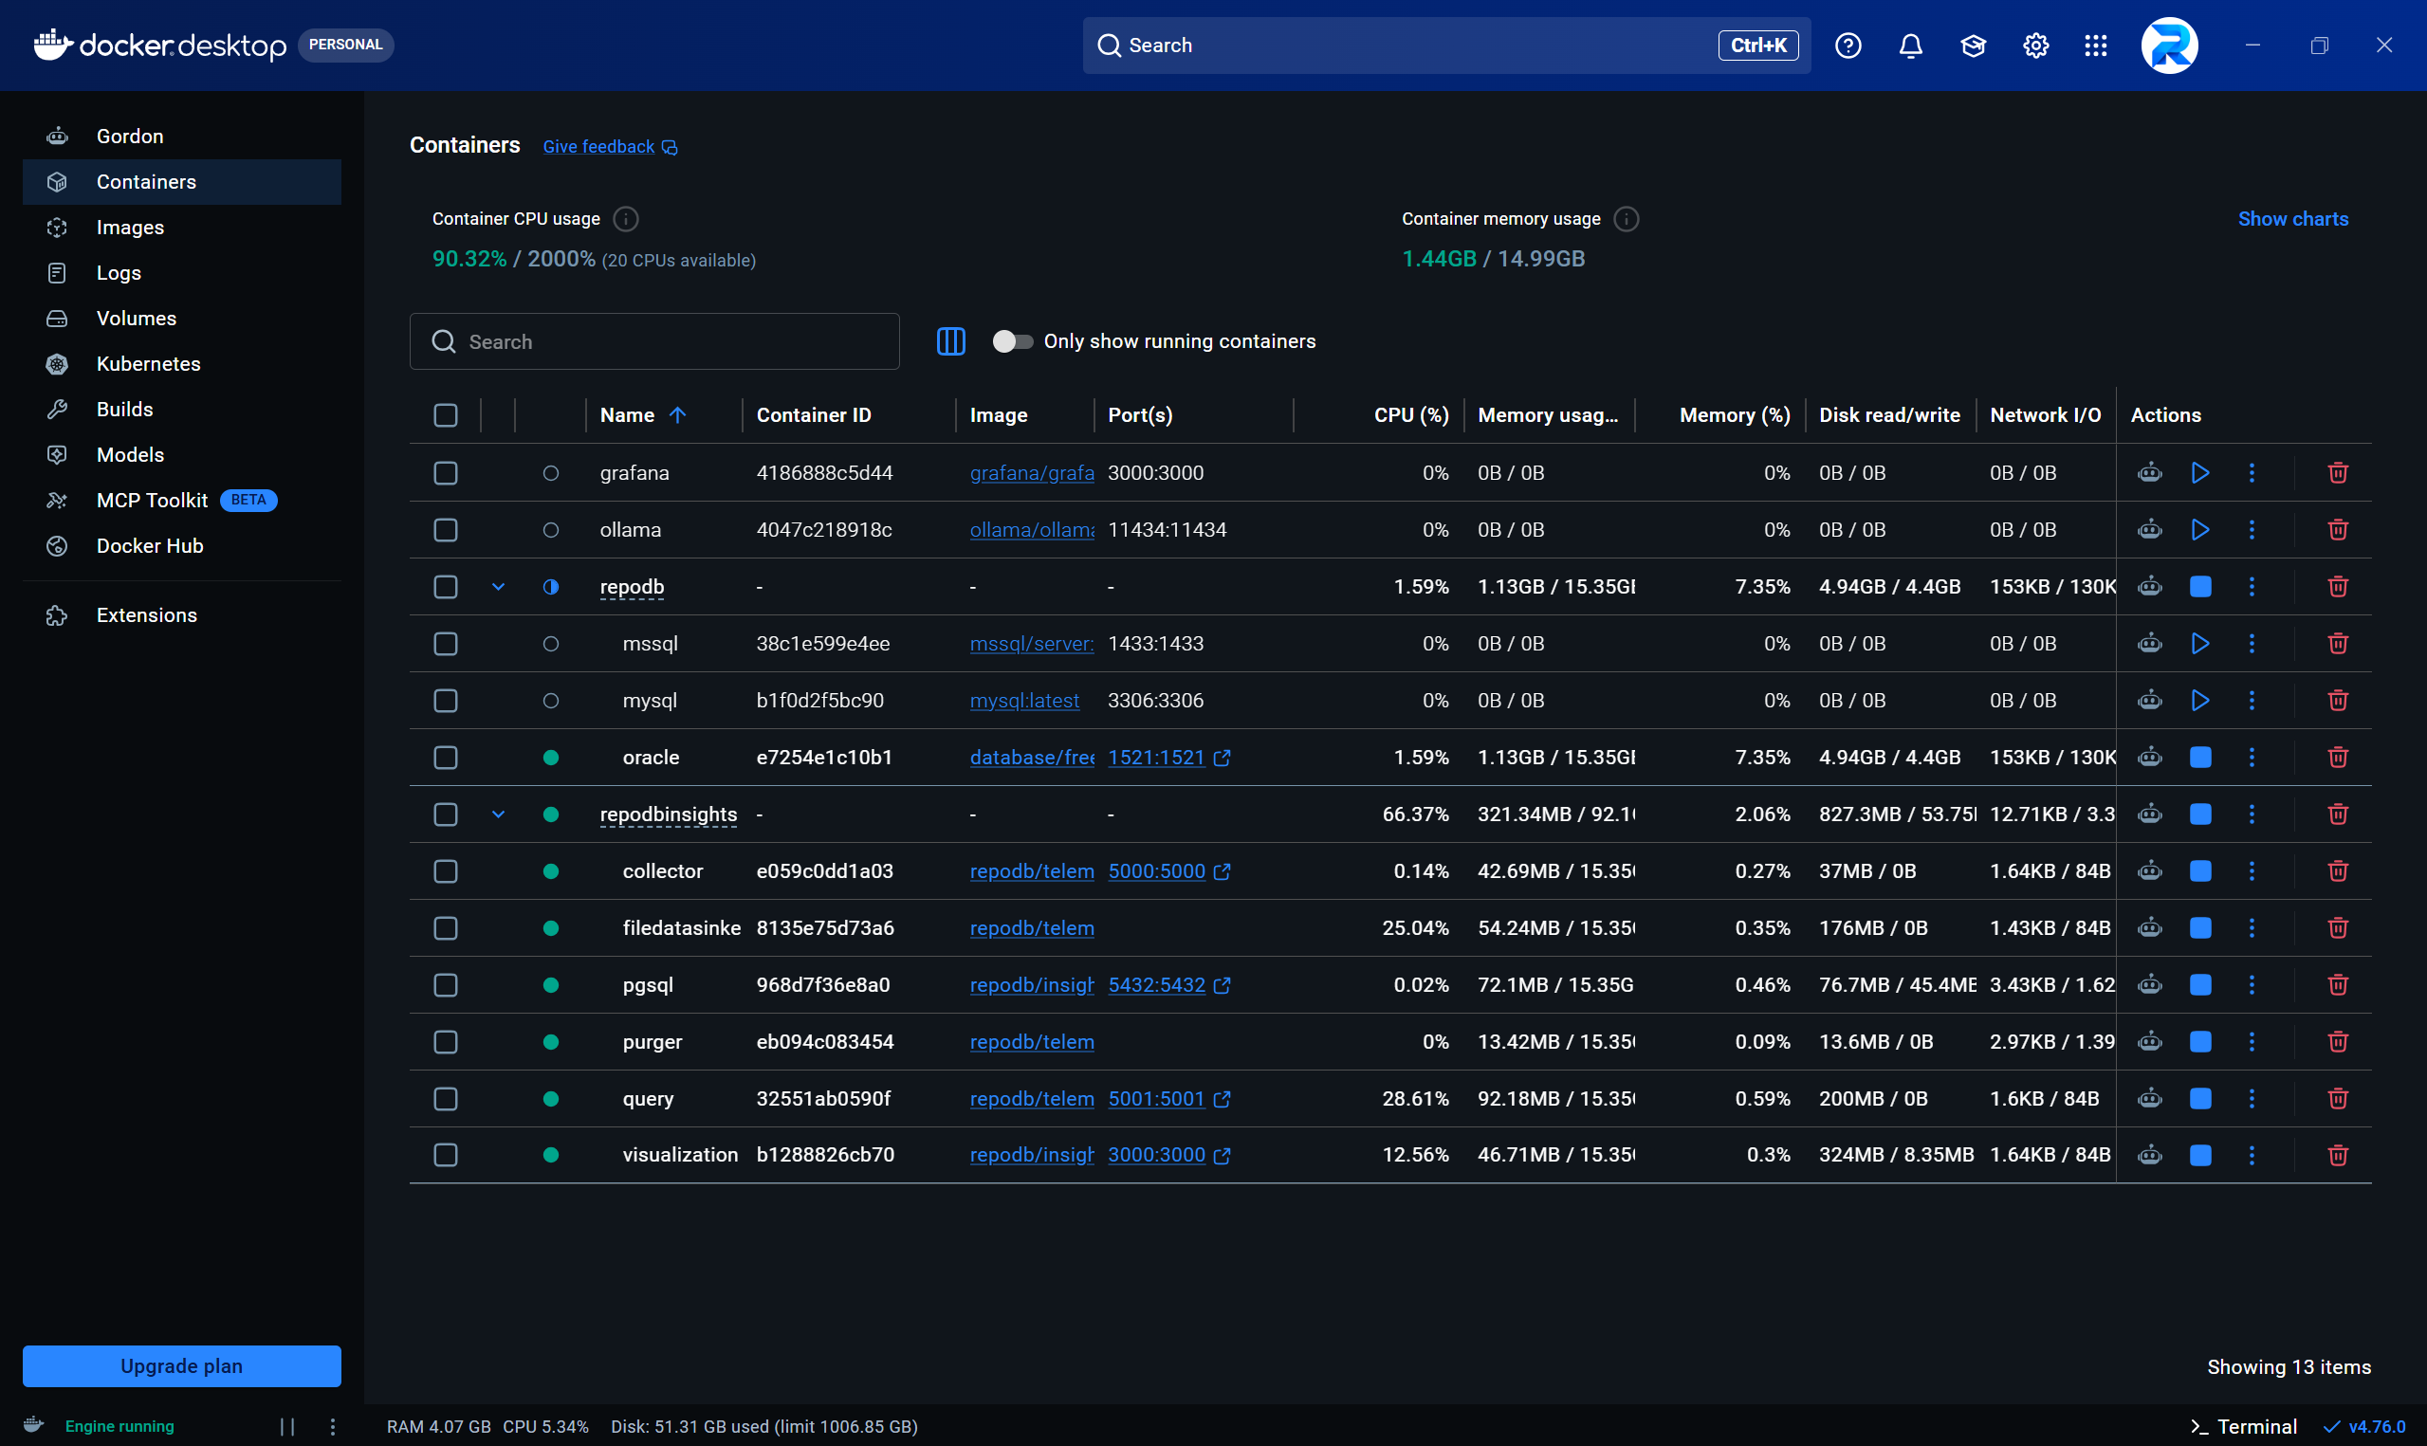Click the Upgrade plan button
The width and height of the screenshot is (2427, 1446).
[x=181, y=1366]
